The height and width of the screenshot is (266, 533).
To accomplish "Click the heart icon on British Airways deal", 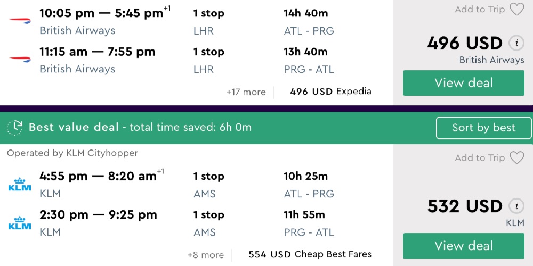I will (x=516, y=10).
